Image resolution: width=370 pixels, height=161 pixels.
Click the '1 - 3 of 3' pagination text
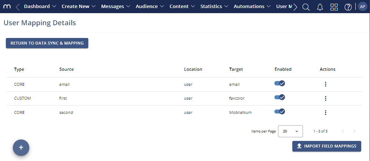coord(320,131)
